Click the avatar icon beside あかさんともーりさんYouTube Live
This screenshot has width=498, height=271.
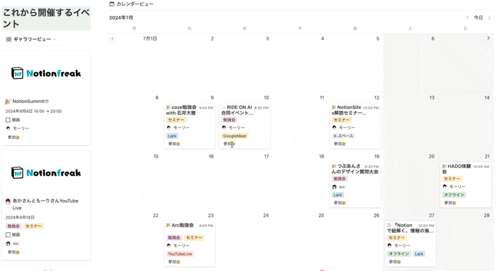[x=8, y=201]
